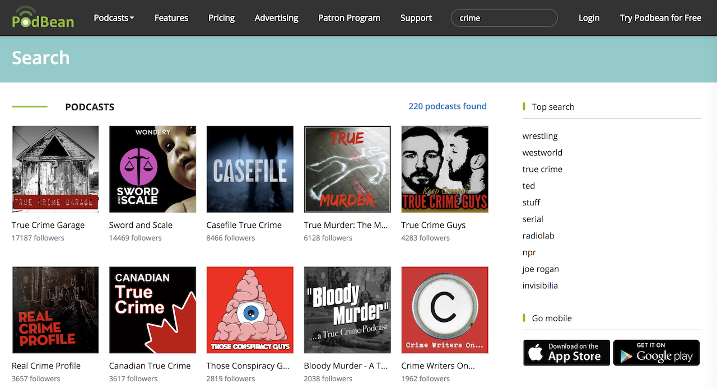Select top search term 'ted'
Image resolution: width=717 pixels, height=389 pixels.
pos(528,186)
